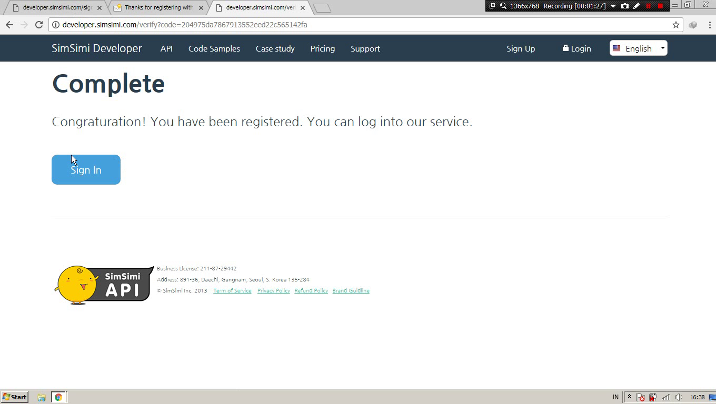Open the system clock showing 16:38

(698, 397)
